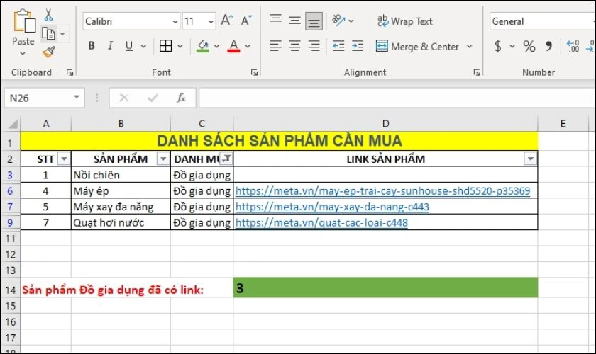This screenshot has height=354, width=596.
Task: Open may-ep-trai-cay-sunhouse link
Action: pyautogui.click(x=382, y=191)
